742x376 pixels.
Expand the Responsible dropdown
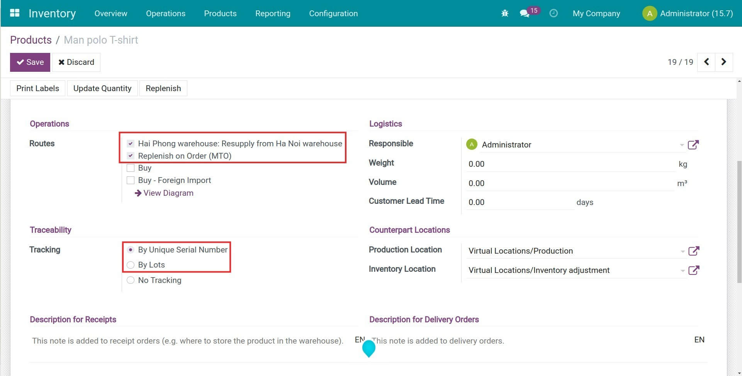point(681,145)
